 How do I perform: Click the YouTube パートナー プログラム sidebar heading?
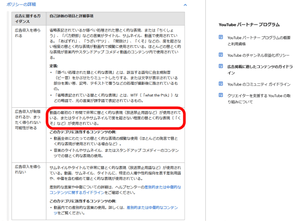tap(249, 24)
